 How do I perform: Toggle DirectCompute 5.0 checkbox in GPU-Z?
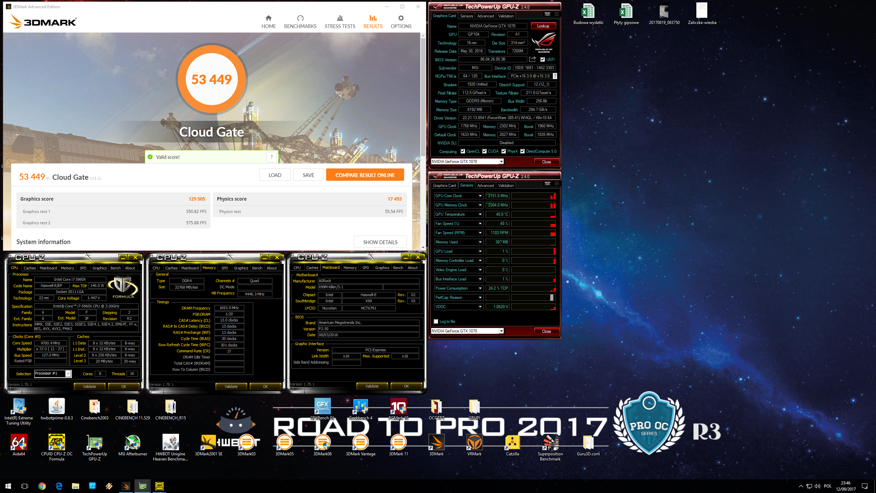click(x=522, y=151)
